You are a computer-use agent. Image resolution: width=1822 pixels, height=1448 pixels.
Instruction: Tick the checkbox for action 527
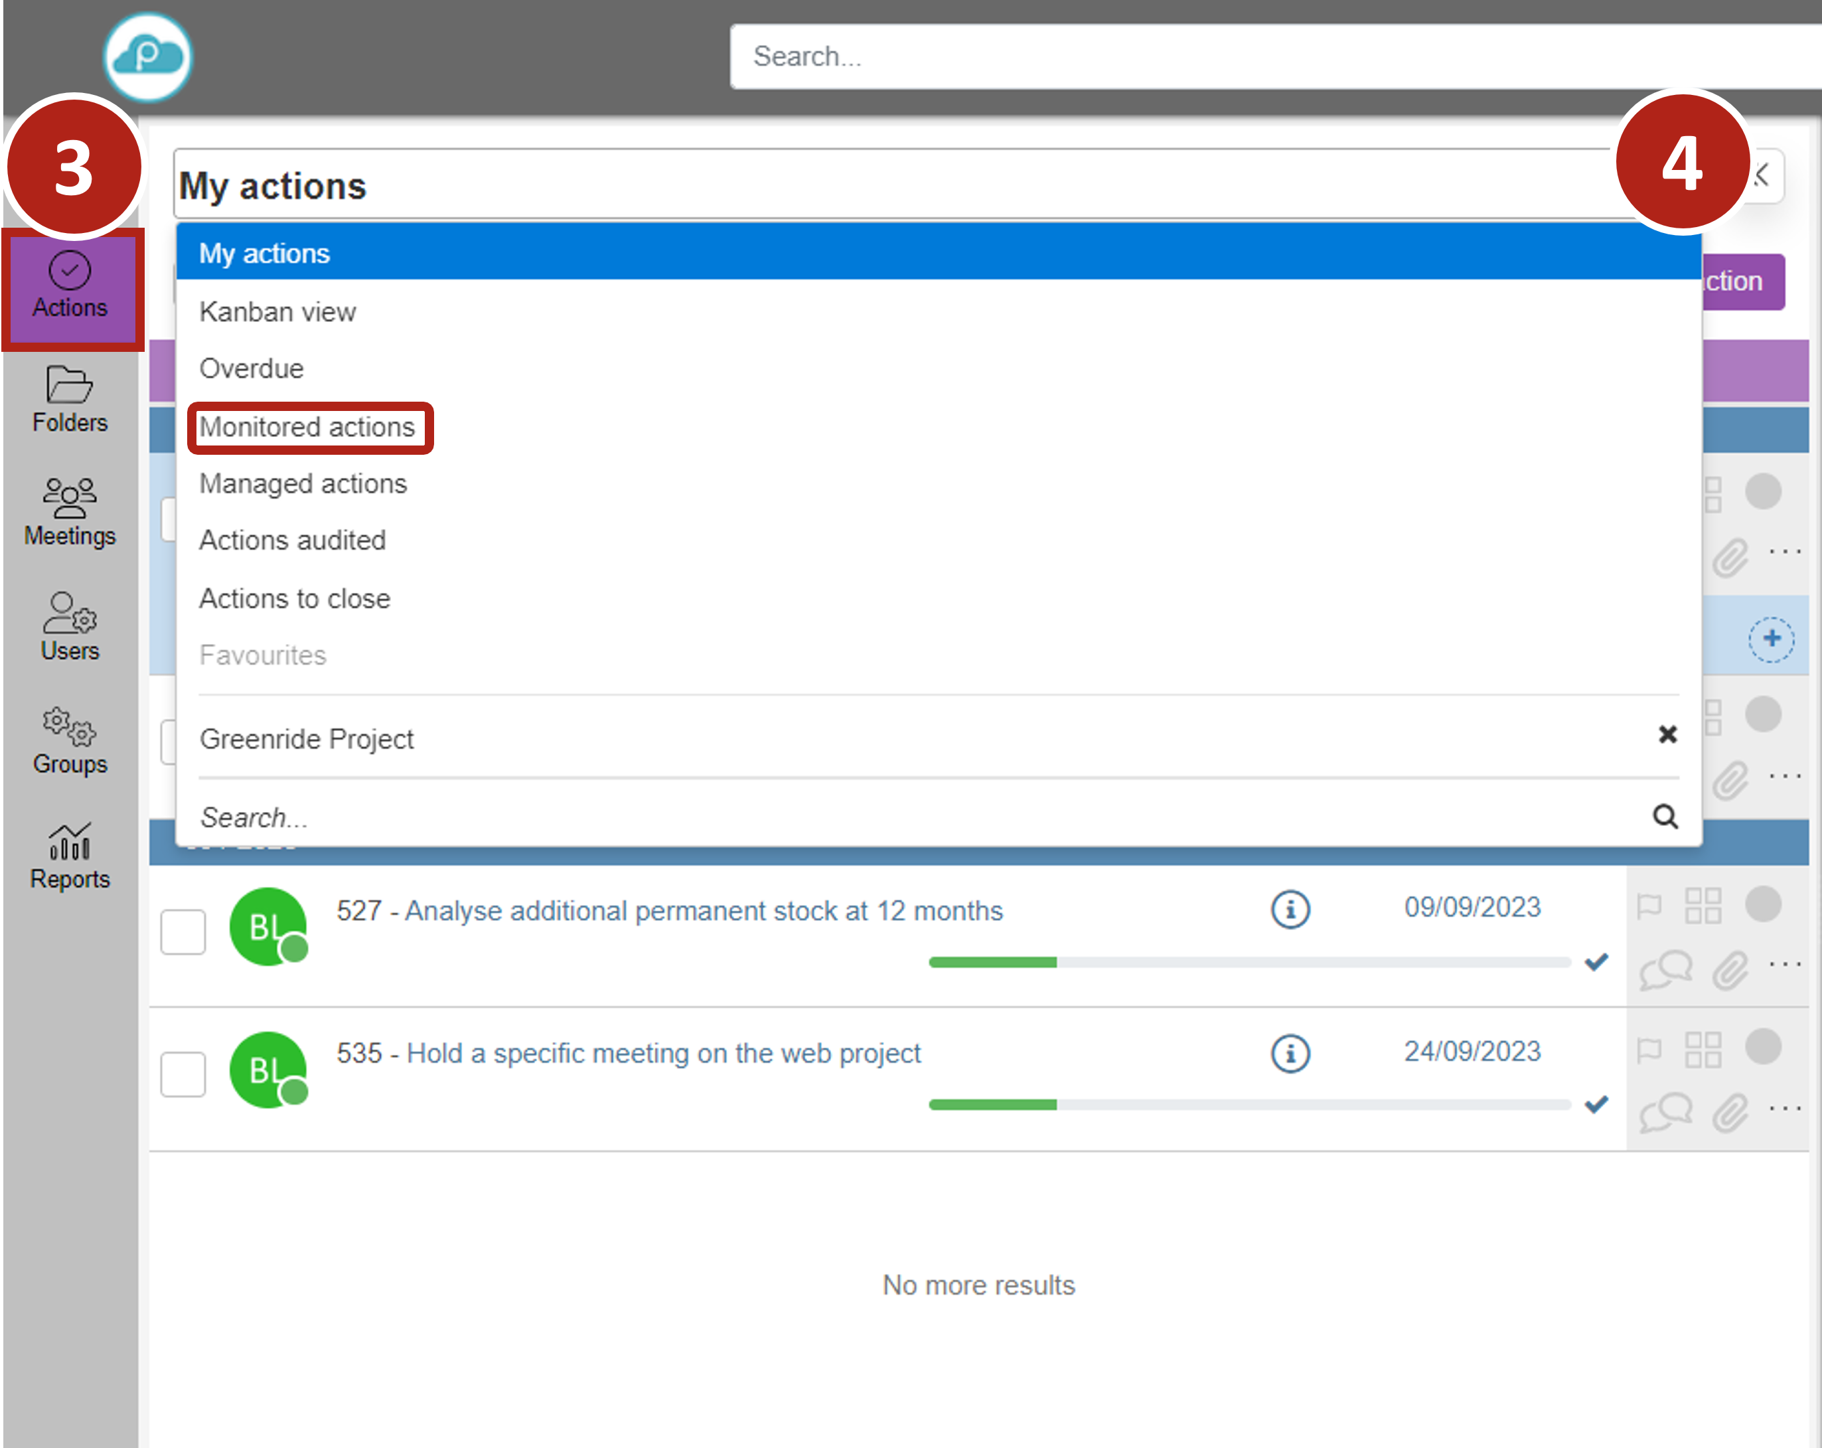pyautogui.click(x=183, y=931)
